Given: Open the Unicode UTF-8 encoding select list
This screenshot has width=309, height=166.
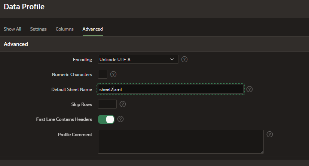Looking at the screenshot, I should (138, 59).
